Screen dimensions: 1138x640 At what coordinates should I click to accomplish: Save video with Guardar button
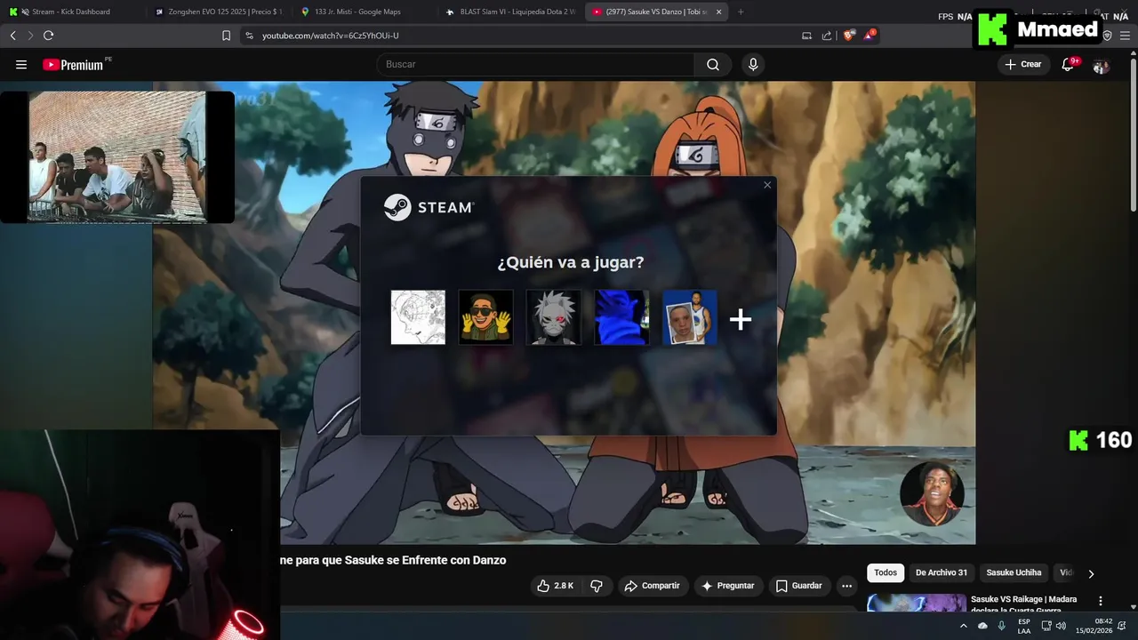coord(799,586)
